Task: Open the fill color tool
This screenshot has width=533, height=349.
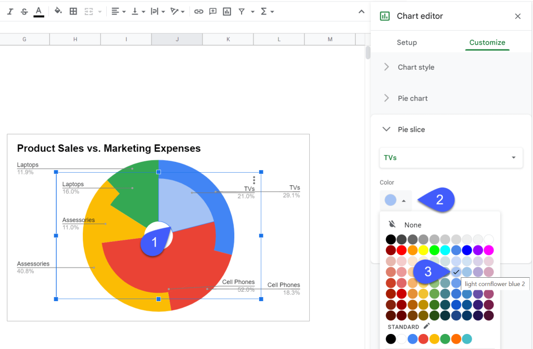Action: click(x=57, y=11)
